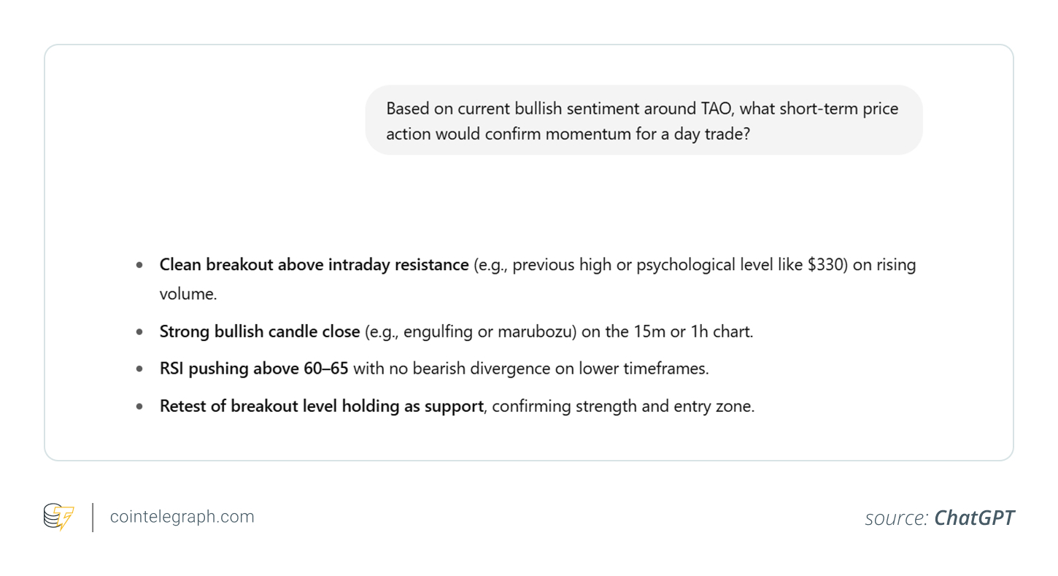
Task: Open the cointelegraph.com link
Action: click(182, 517)
